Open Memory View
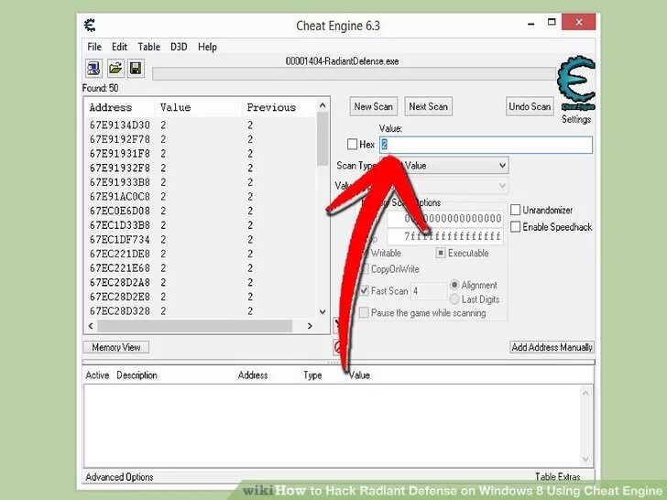 [115, 347]
